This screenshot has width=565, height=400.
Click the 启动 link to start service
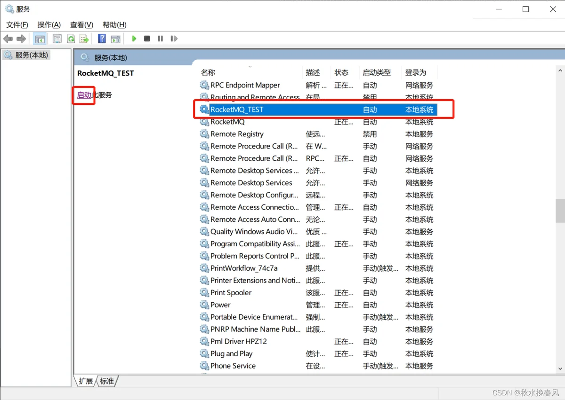click(84, 95)
